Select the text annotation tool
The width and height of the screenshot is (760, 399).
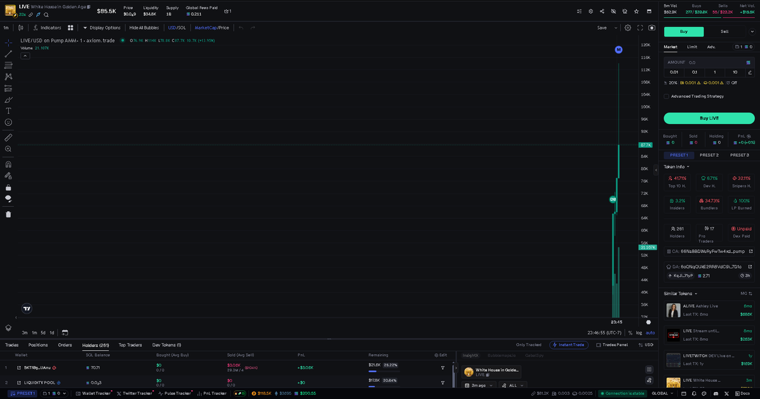tap(8, 111)
